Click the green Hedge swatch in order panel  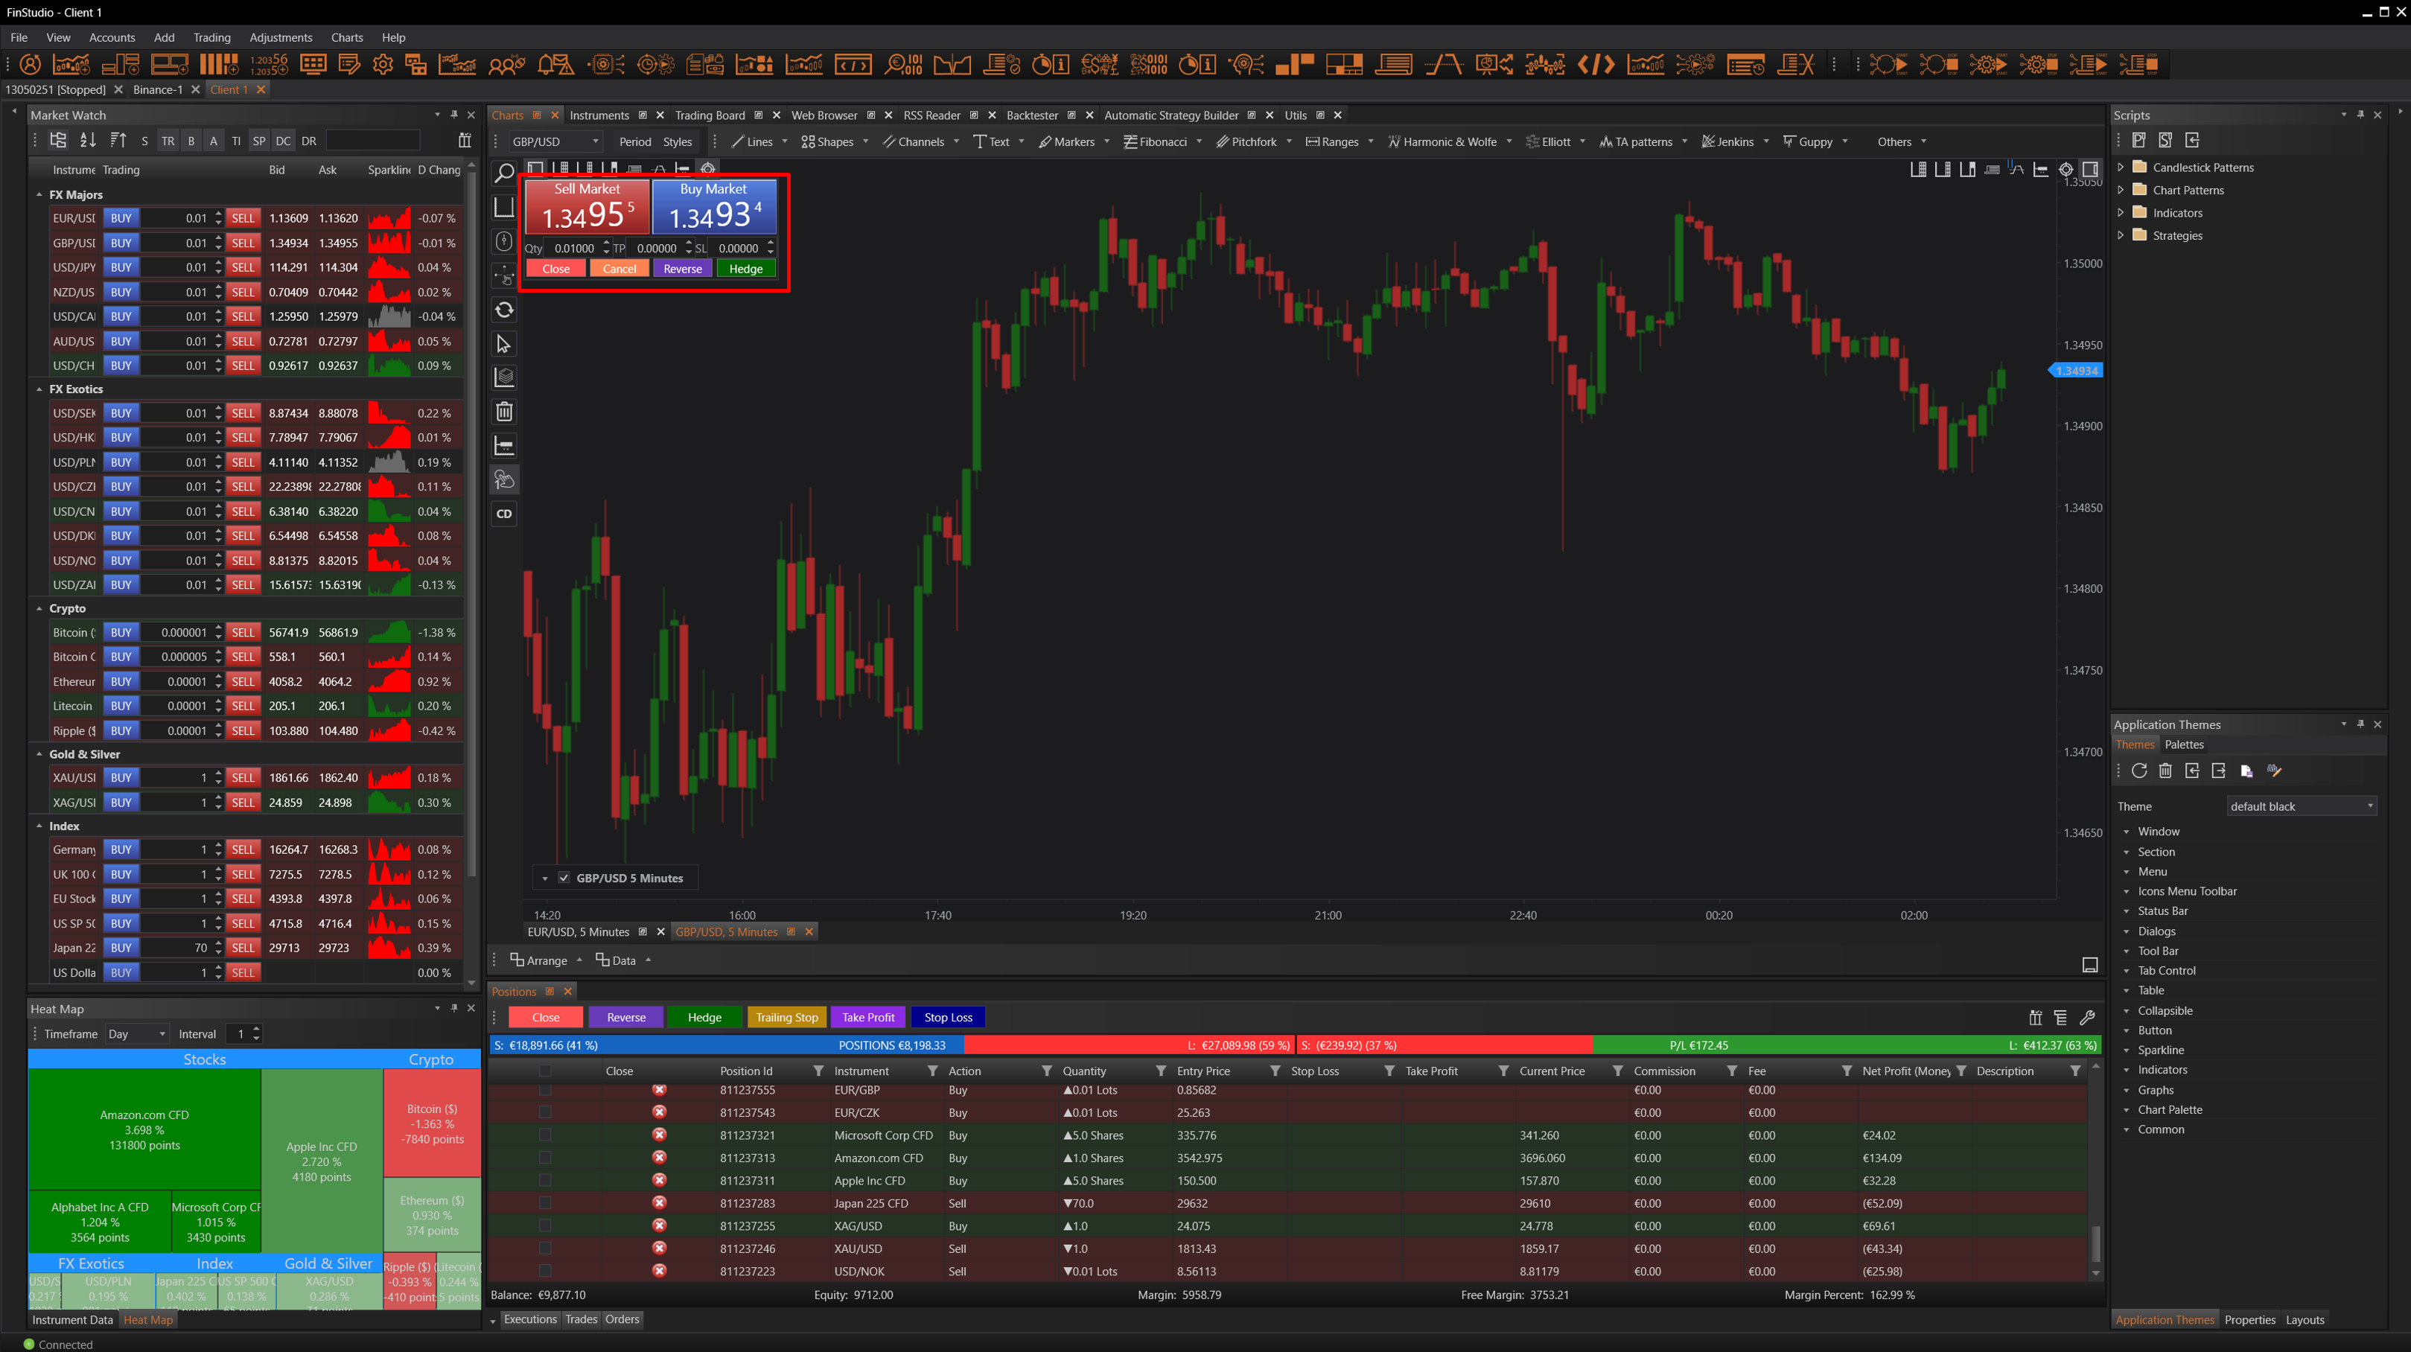click(745, 269)
